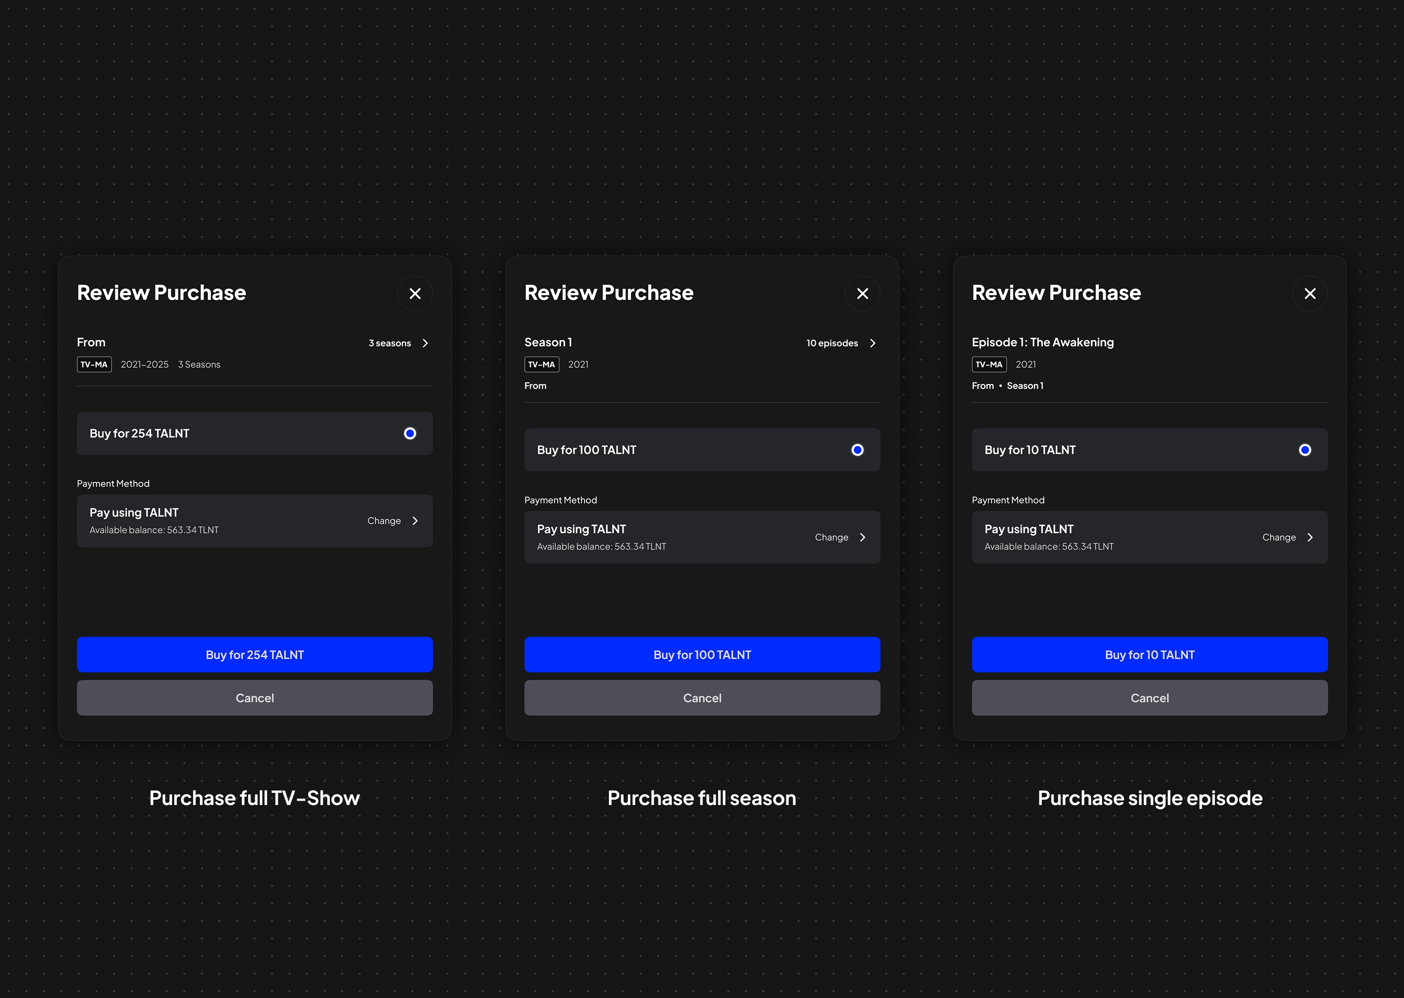
Task: Select the Buy for 100 TALNT radio
Action: click(858, 450)
